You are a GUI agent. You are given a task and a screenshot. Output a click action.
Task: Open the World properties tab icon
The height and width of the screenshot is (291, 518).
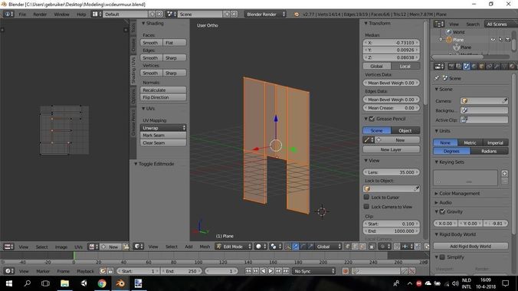pyautogui.click(x=474, y=67)
